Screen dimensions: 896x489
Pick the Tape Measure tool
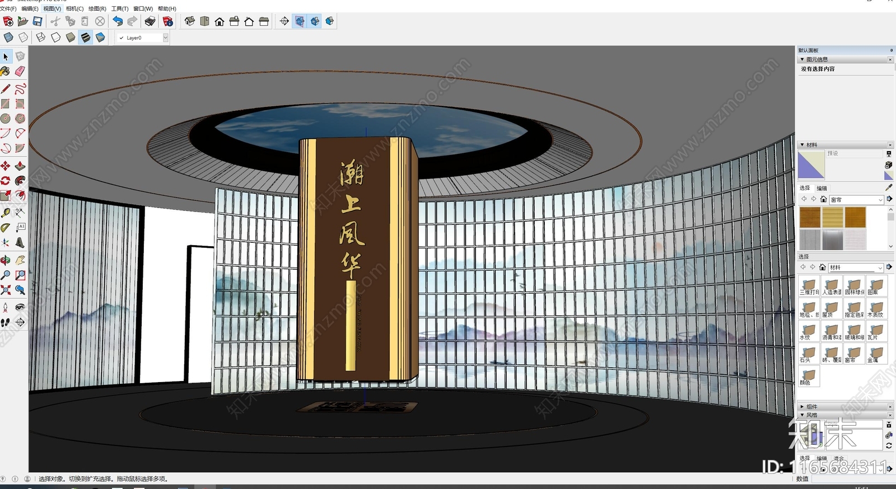[6, 213]
